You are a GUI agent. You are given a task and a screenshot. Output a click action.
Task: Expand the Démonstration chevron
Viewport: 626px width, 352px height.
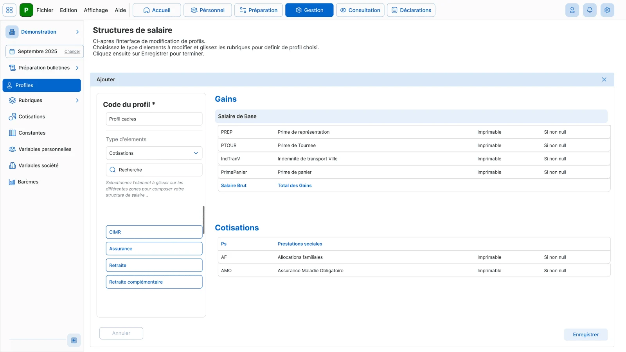(x=77, y=32)
